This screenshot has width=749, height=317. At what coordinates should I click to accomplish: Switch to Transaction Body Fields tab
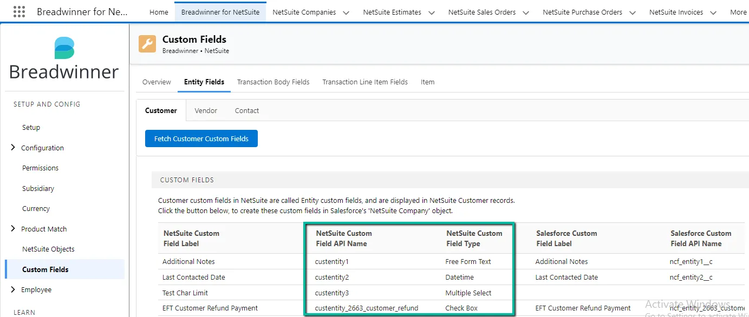click(x=273, y=82)
